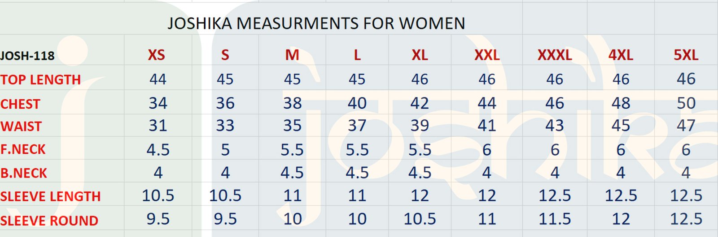This screenshot has width=718, height=237.
Task: Click top length value 44 under XS
Action: pyautogui.click(x=158, y=79)
